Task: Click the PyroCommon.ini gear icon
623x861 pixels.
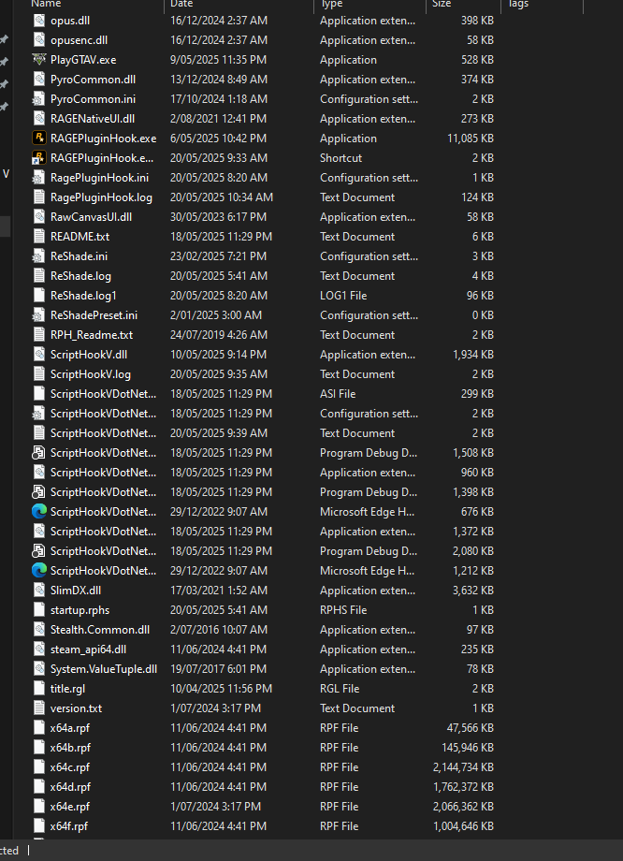Action: 39,99
